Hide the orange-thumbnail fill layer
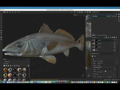The image size is (120, 90). coord(92,43)
